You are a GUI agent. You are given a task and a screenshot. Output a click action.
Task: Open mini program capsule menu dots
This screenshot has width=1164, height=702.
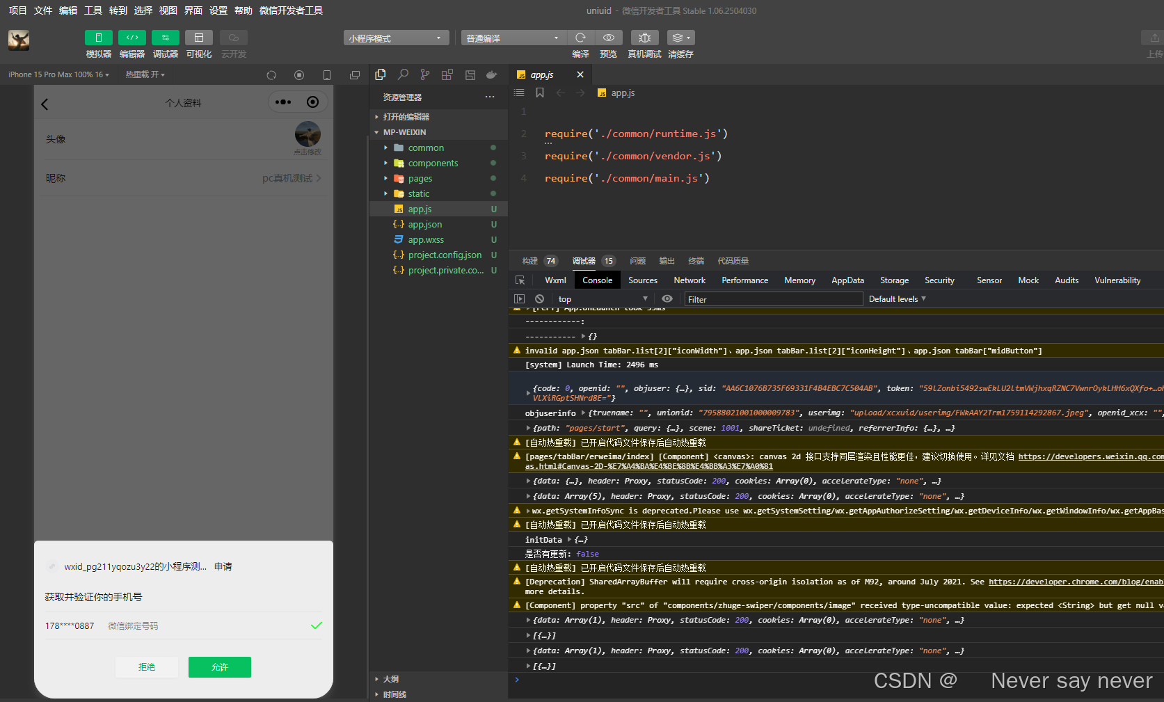click(x=283, y=102)
